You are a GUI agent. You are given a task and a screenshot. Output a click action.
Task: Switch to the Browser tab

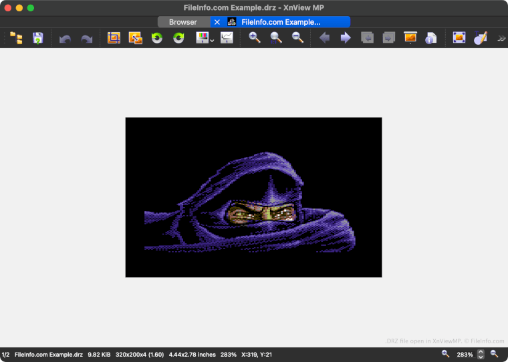(x=182, y=22)
